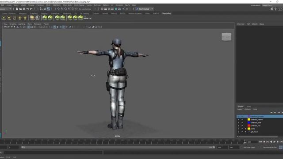Click the IPR render icon
The width and height of the screenshot is (283, 159).
(x=109, y=9)
